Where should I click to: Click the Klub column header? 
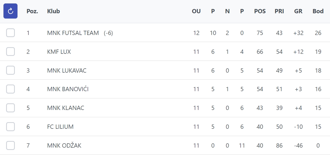click(54, 11)
